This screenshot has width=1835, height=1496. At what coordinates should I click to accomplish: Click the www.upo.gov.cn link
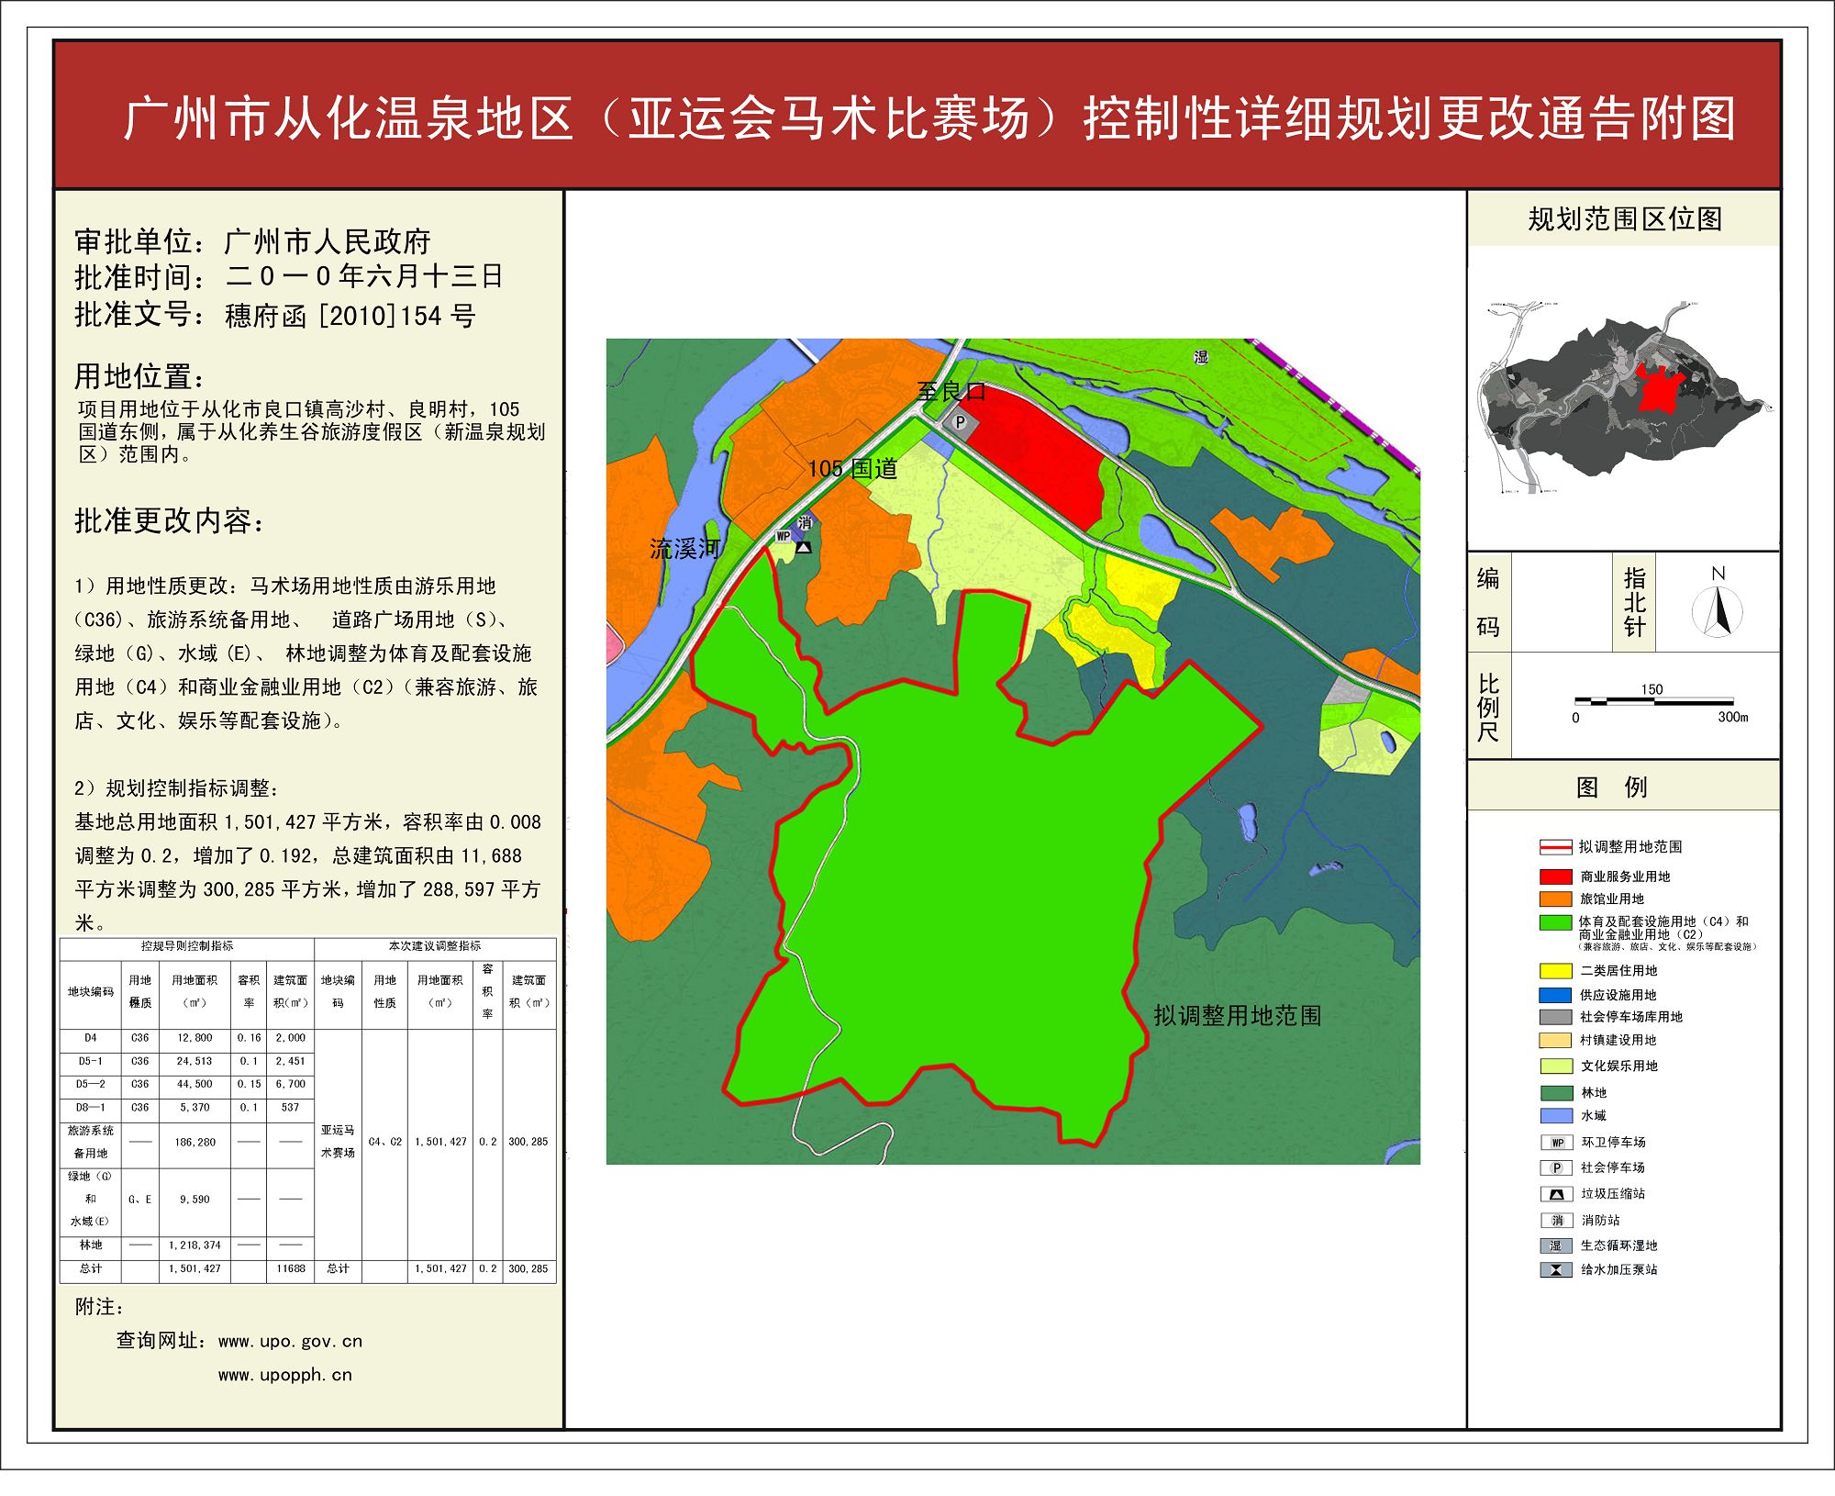(290, 1342)
